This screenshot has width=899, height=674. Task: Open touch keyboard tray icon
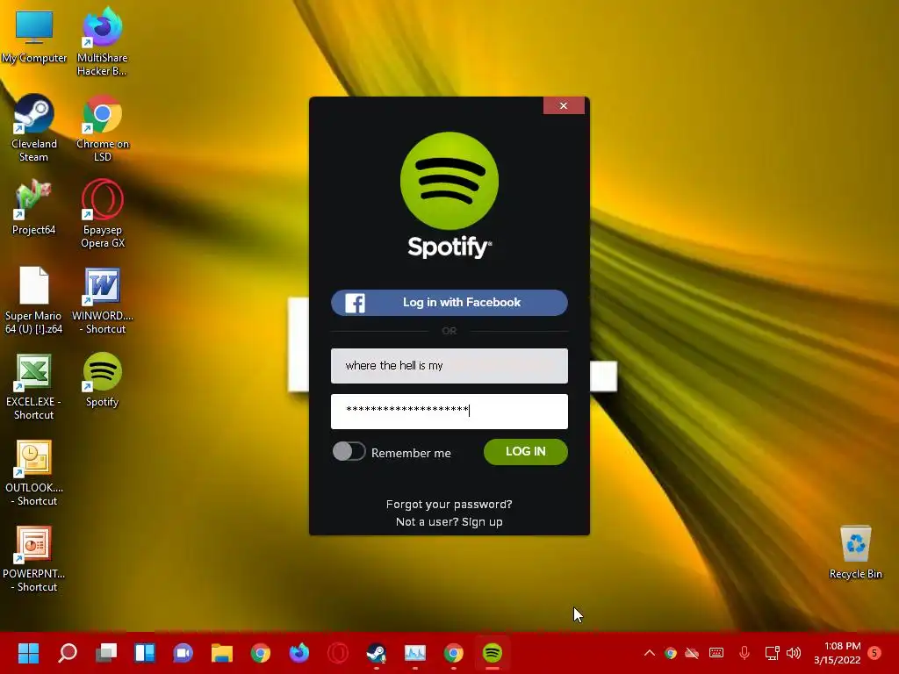coord(716,653)
